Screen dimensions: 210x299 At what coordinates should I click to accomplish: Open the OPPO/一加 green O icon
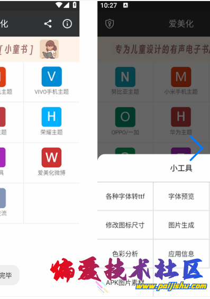[125, 117]
